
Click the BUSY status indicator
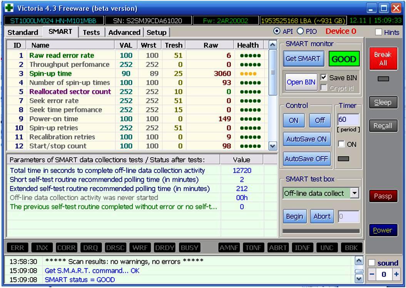tap(189, 248)
